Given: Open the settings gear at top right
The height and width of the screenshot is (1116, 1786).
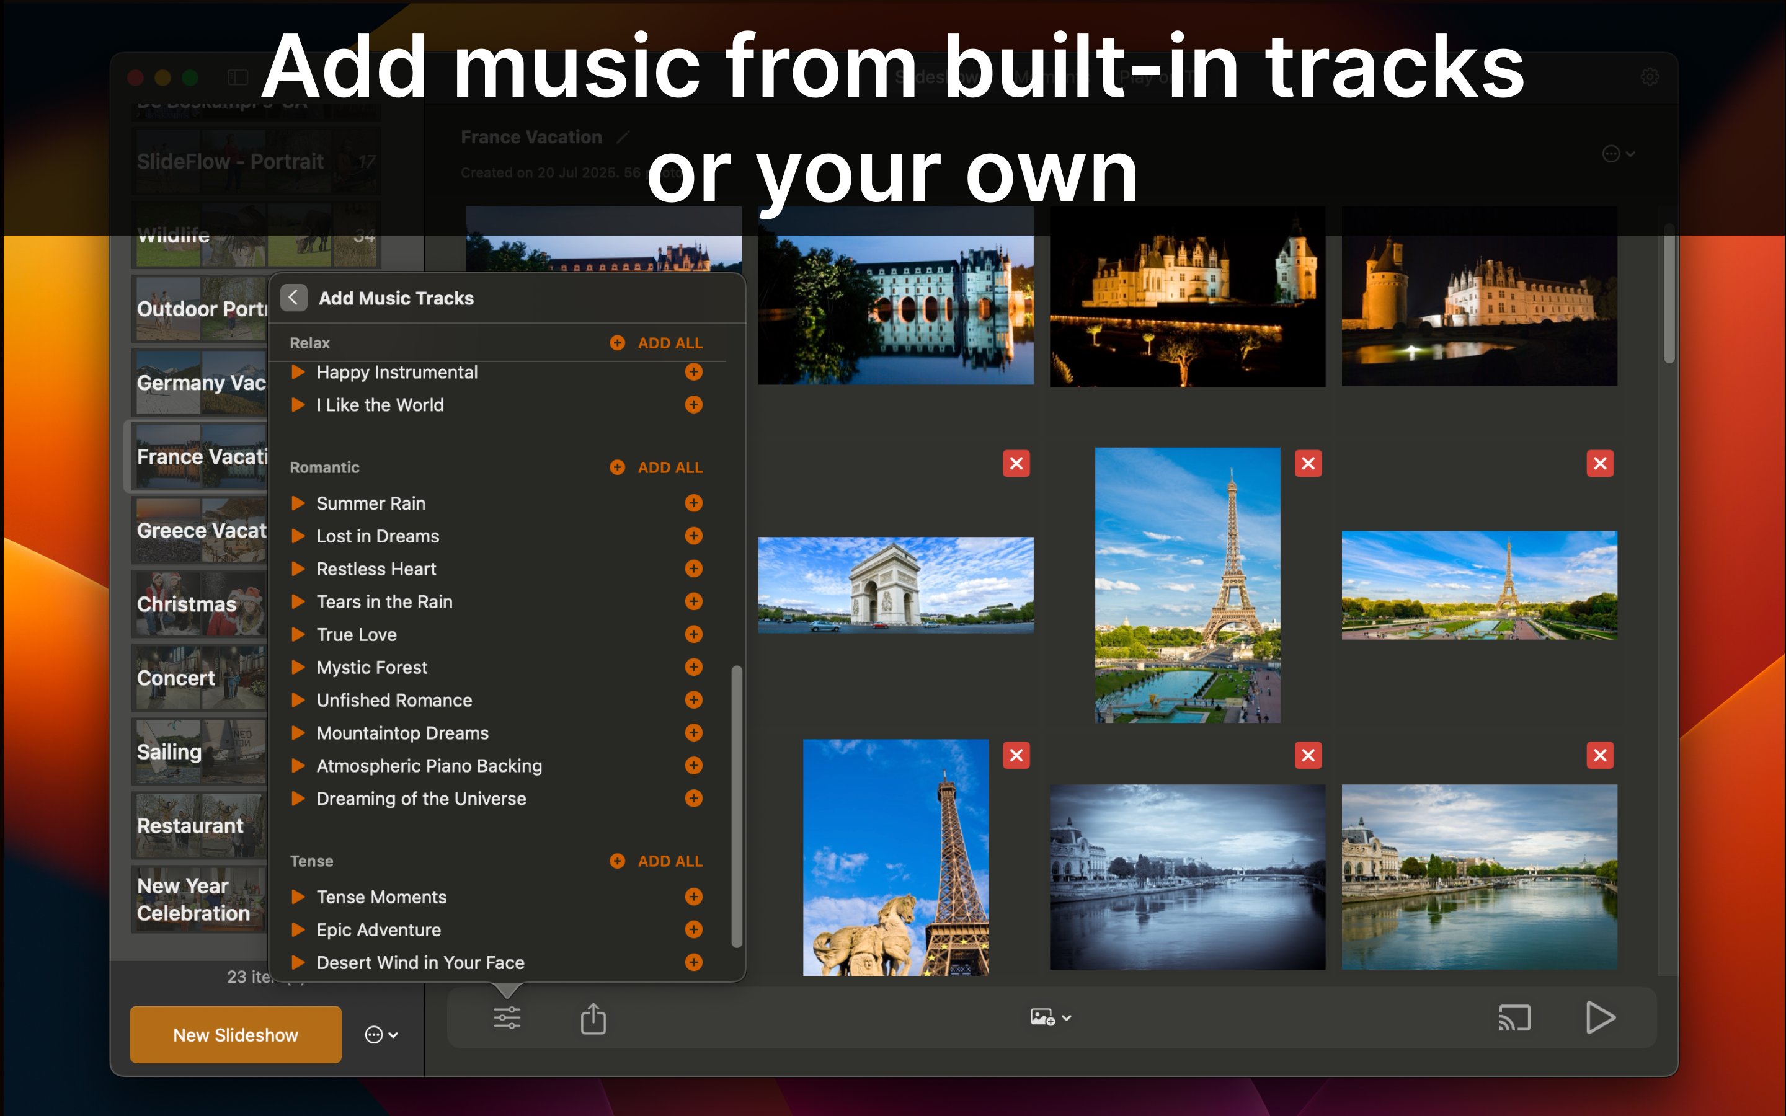Looking at the screenshot, I should pyautogui.click(x=1651, y=76).
